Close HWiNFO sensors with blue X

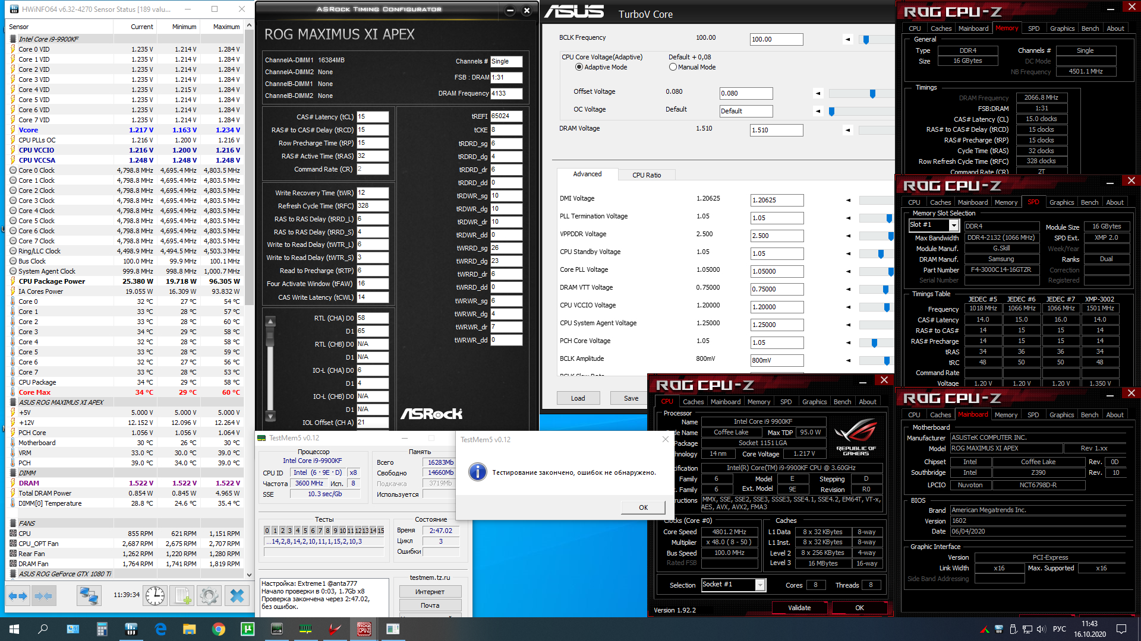point(237,596)
